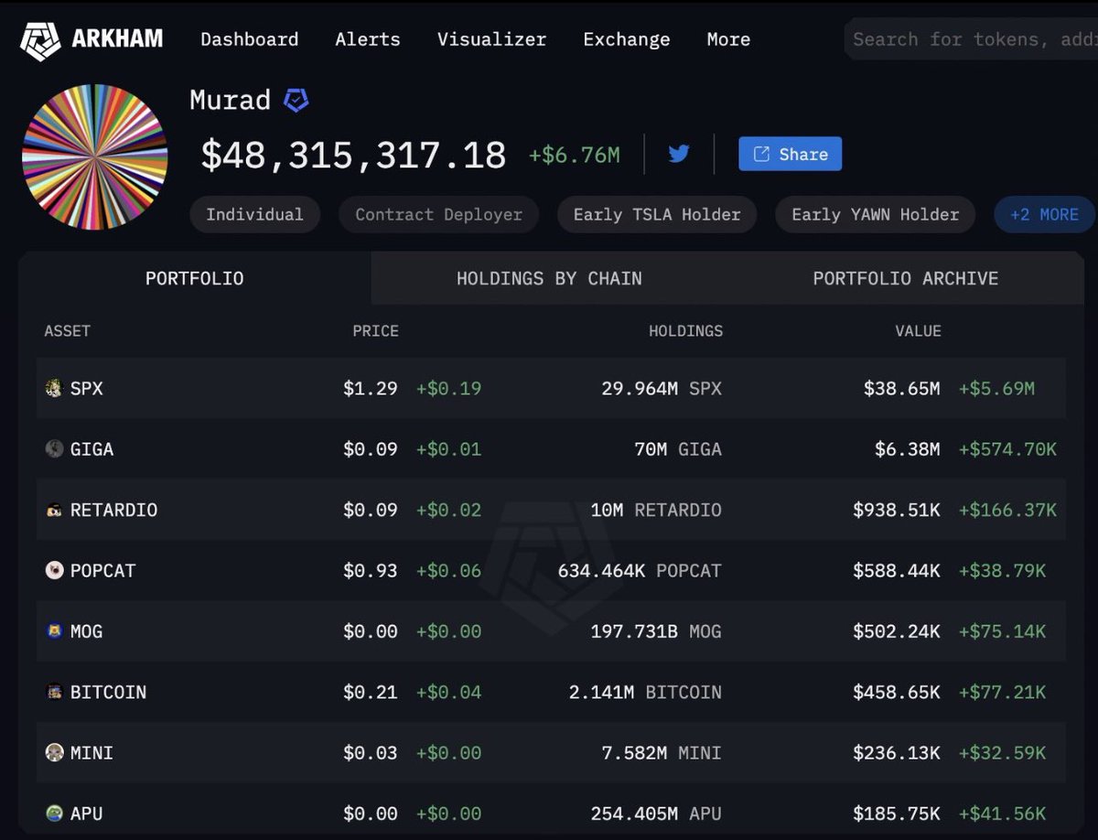Click the SPX token icon

coord(54,388)
